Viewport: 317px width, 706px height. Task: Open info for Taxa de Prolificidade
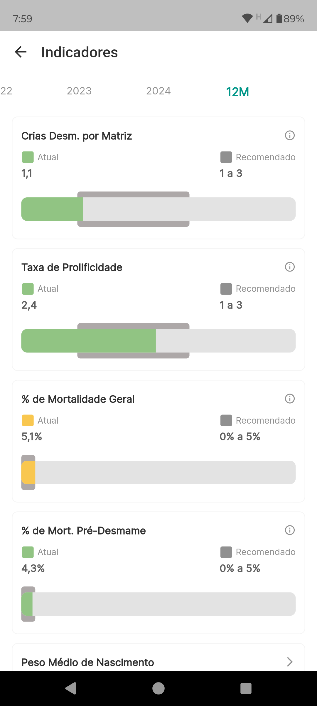(x=290, y=267)
